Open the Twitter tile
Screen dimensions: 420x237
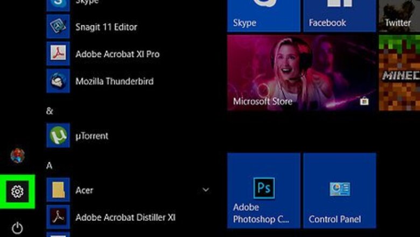pyautogui.click(x=400, y=16)
